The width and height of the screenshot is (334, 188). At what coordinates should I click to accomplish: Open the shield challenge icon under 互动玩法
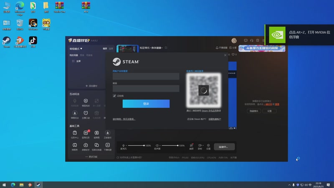[x=86, y=102]
